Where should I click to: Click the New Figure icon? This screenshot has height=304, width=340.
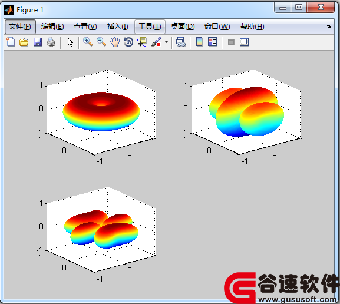[x=11, y=42]
